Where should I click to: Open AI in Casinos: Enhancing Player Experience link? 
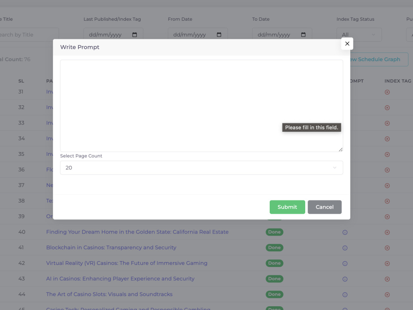[x=120, y=279]
